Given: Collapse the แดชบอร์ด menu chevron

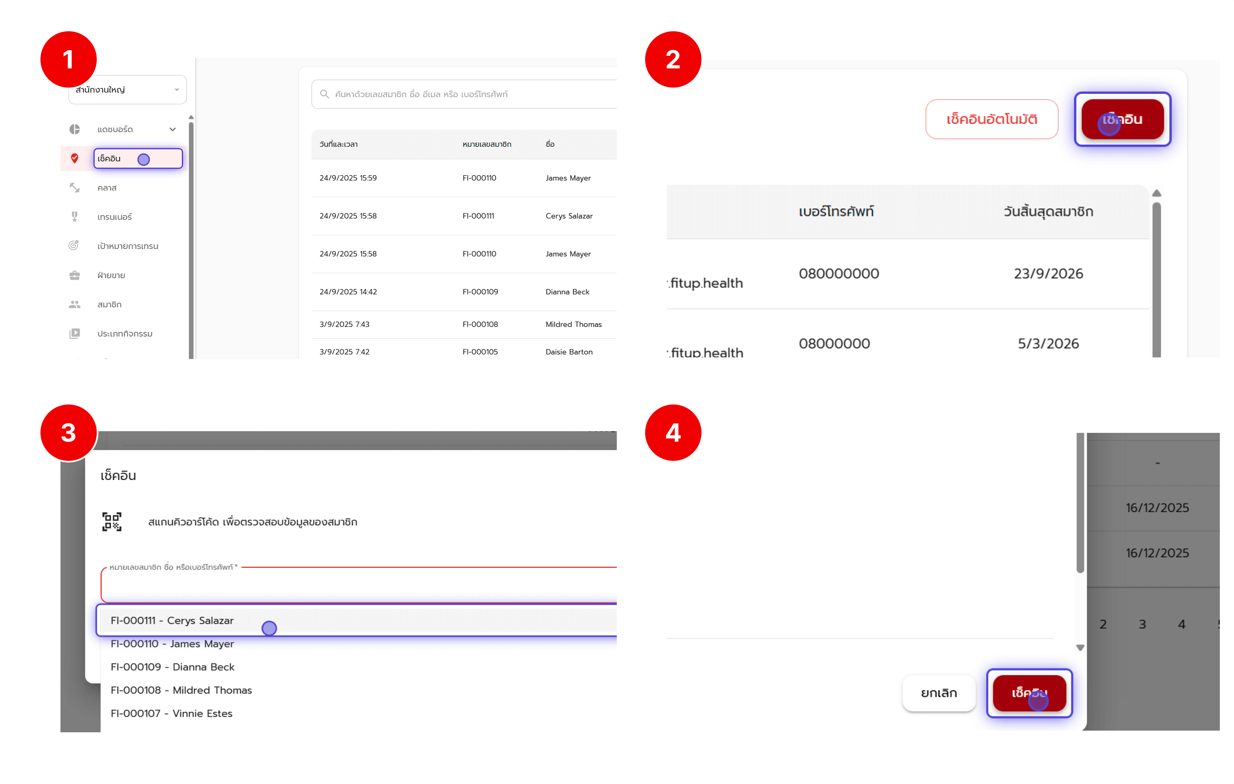Looking at the screenshot, I should click(172, 129).
